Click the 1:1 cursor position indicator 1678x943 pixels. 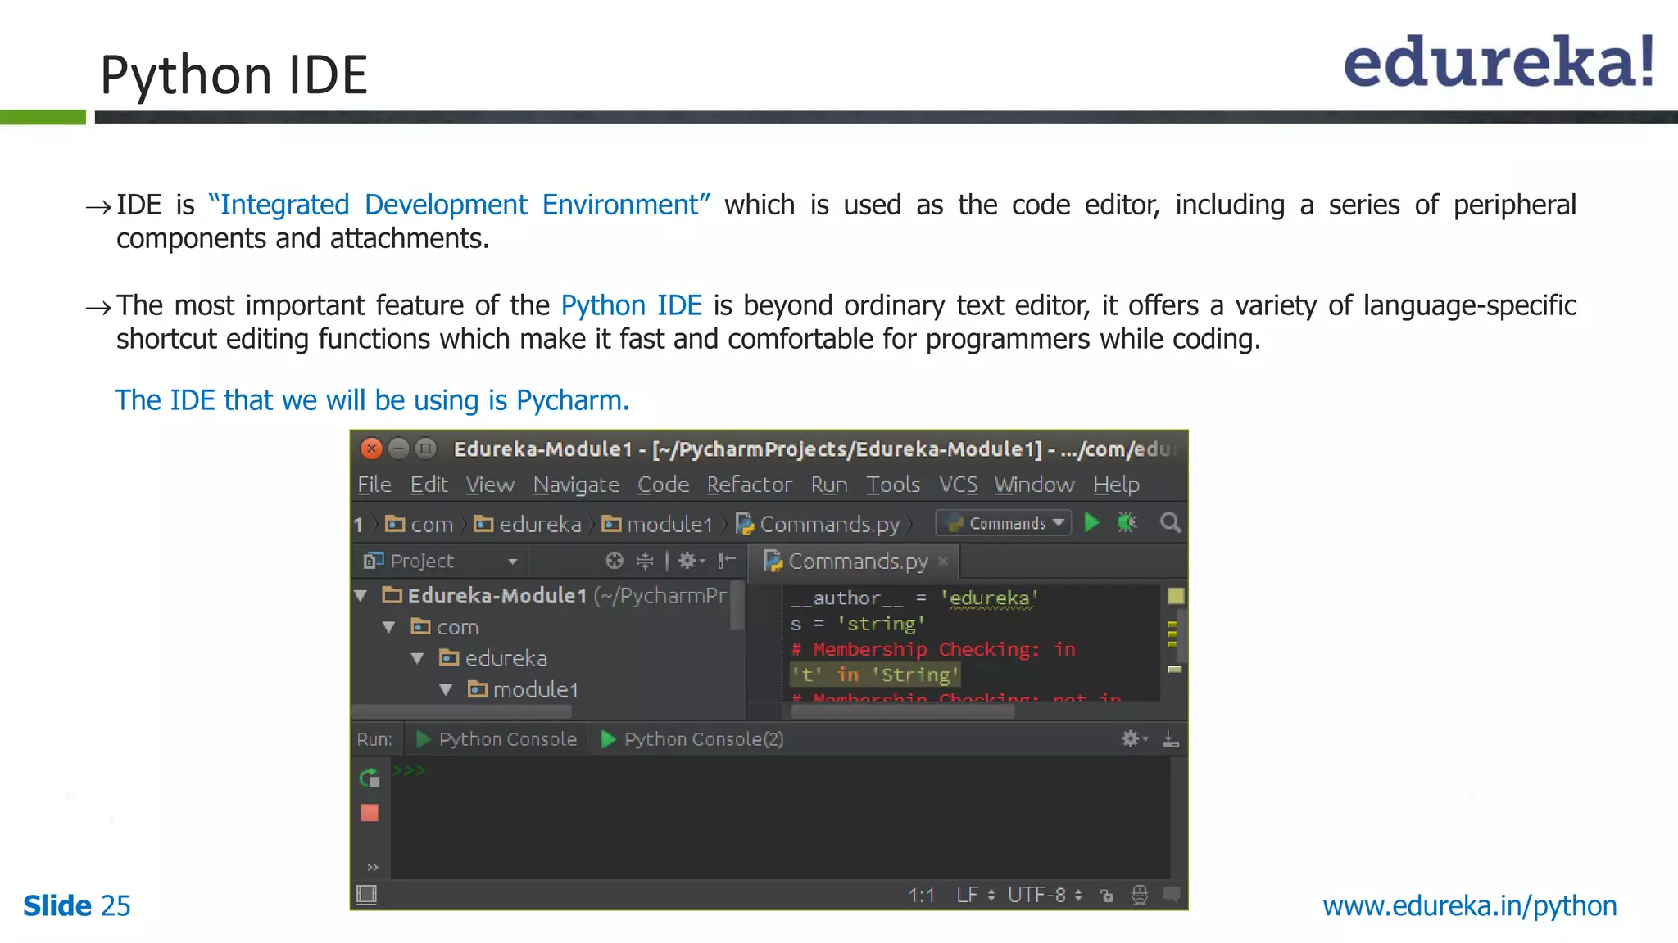tap(921, 895)
